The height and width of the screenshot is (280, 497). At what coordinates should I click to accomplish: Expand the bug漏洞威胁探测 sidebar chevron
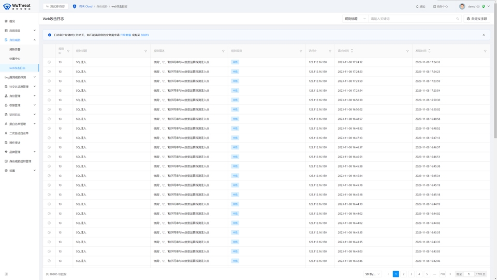point(35,77)
